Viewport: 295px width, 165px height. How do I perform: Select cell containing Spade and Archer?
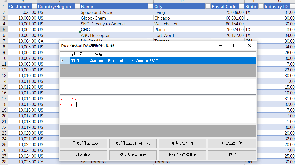(117, 12)
